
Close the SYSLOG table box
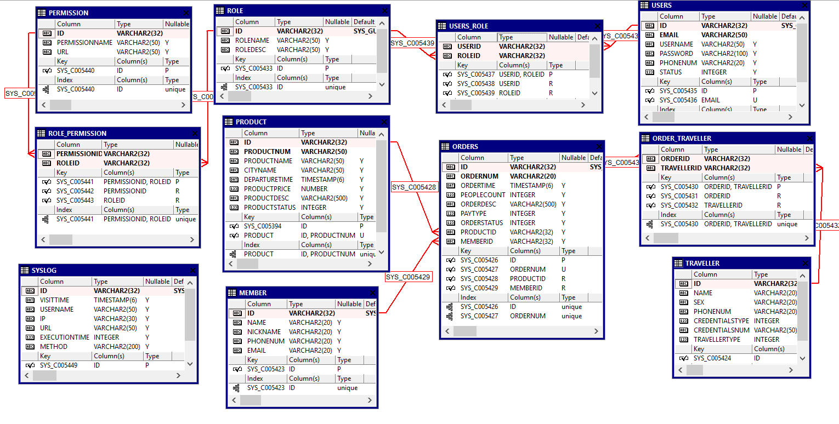192,271
